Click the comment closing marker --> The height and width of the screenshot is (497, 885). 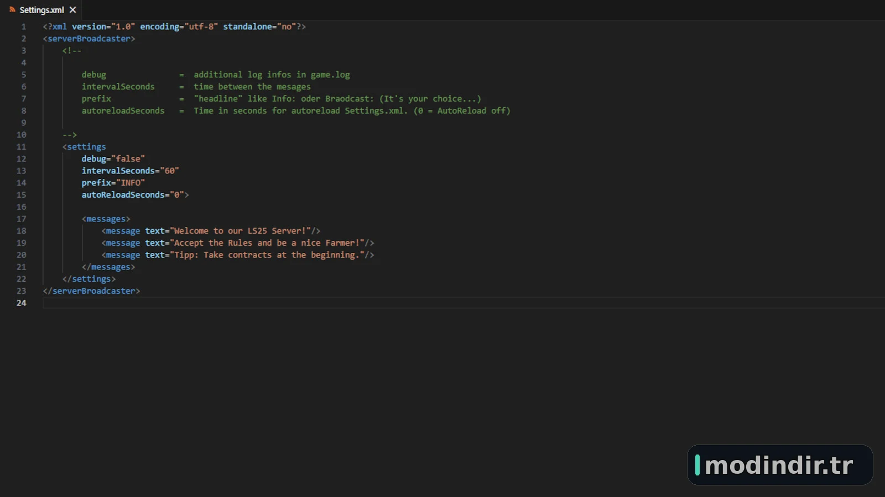(70, 135)
